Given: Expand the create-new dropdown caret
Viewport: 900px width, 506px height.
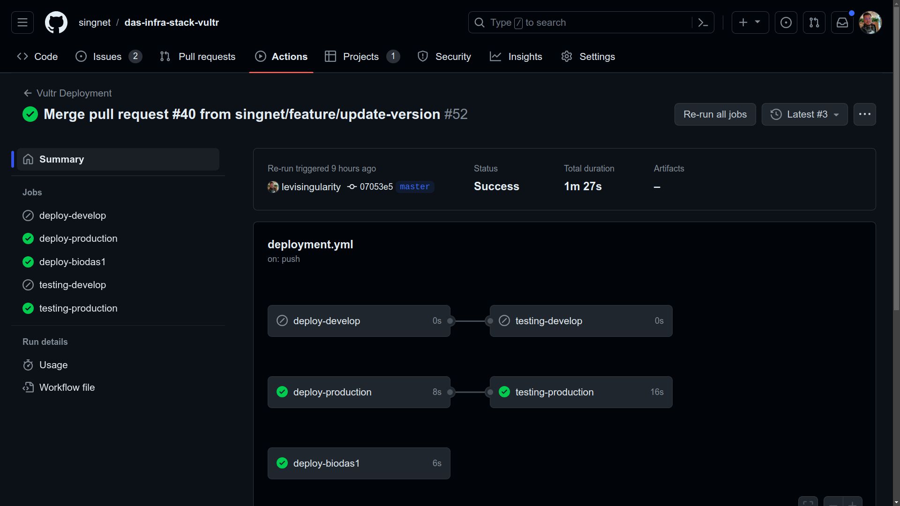Looking at the screenshot, I should pyautogui.click(x=758, y=22).
